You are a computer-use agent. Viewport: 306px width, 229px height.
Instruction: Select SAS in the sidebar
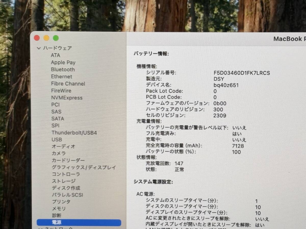(x=56, y=112)
